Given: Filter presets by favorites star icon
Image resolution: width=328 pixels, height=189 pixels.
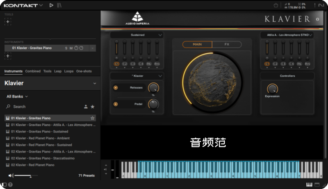Looking at the screenshot, I should [x=93, y=107].
